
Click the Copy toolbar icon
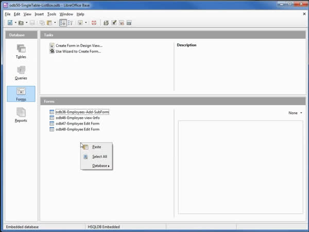tap(42, 23)
